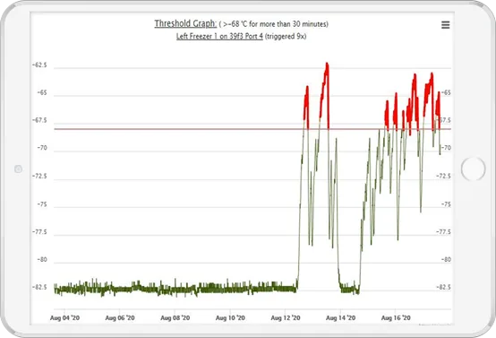Open the chart hamburger menu
The height and width of the screenshot is (338, 496).
[445, 25]
